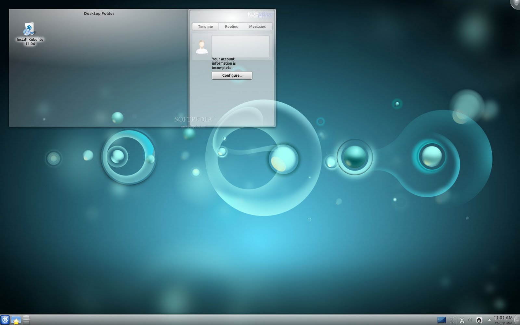
Task: Open Klipper clipboard manager in the tray
Action: [462, 319]
